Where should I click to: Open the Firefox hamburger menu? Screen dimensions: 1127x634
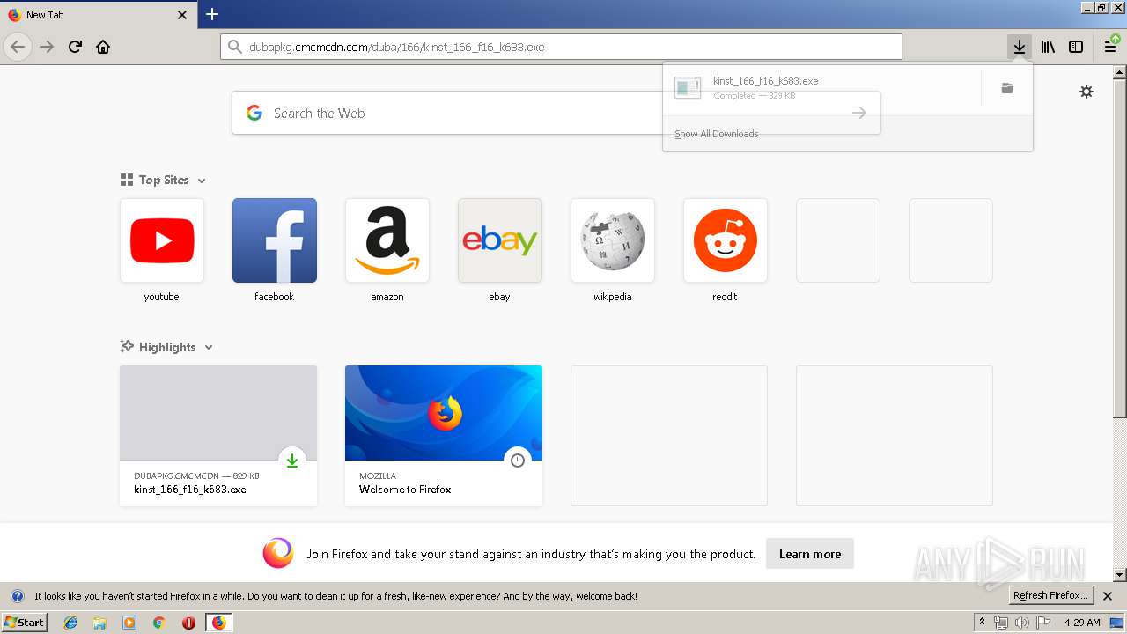click(1111, 47)
